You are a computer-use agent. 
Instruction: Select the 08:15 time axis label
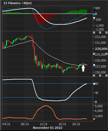(25, 124)
